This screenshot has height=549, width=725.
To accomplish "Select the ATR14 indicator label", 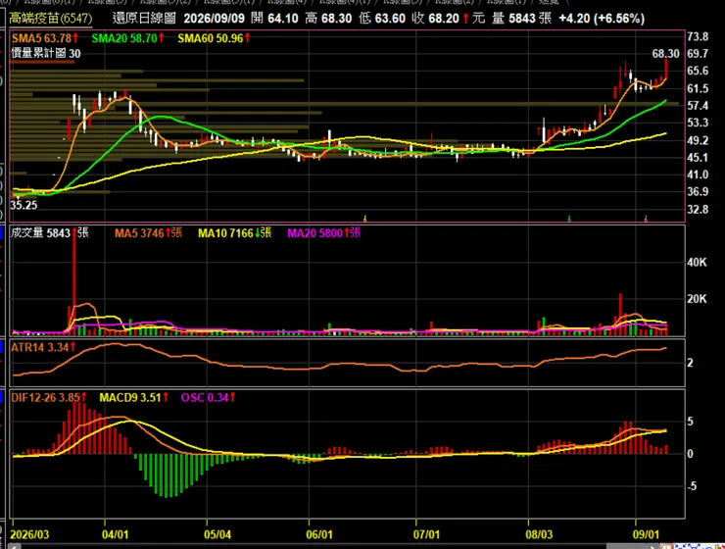I will 43,347.
